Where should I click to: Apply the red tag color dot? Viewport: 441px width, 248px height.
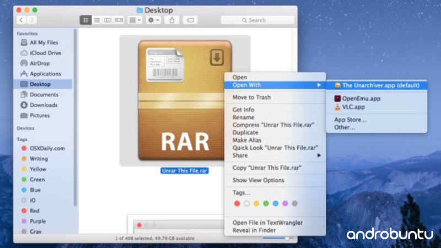[237, 203]
